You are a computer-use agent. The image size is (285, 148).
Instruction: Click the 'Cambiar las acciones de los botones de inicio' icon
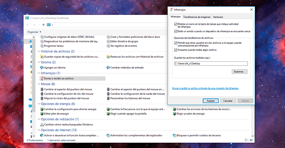175,109
